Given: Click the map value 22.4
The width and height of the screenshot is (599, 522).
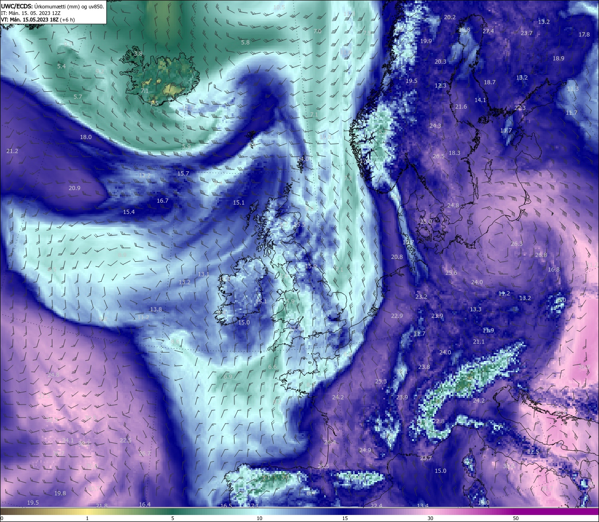Looking at the screenshot, I should 376,506.
